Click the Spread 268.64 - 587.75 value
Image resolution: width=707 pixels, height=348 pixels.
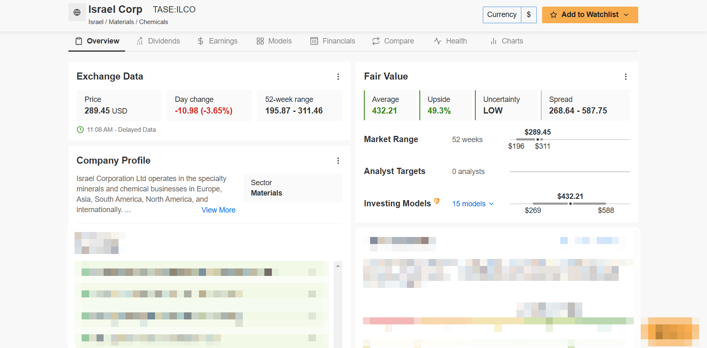coord(578,111)
